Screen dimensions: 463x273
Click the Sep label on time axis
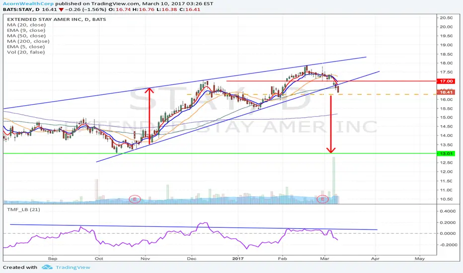tap(53, 259)
